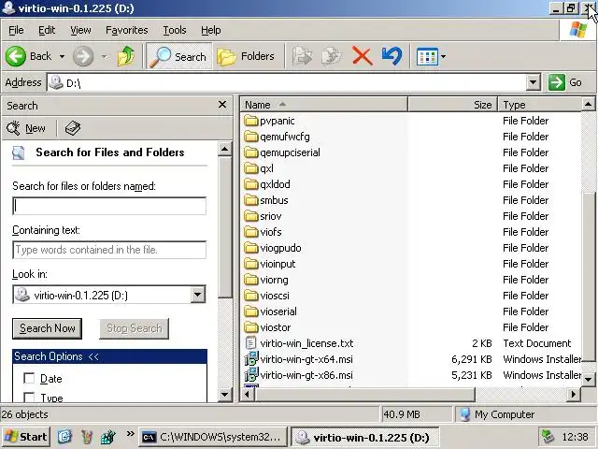Select the viogpudo folder icon
This screenshot has height=449, width=598.
pos(251,248)
